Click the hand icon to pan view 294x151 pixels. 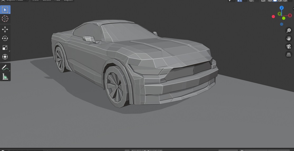point(289,38)
